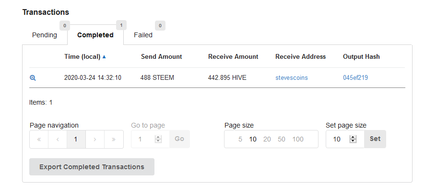Sort by the Send Amount column

pyautogui.click(x=161, y=57)
